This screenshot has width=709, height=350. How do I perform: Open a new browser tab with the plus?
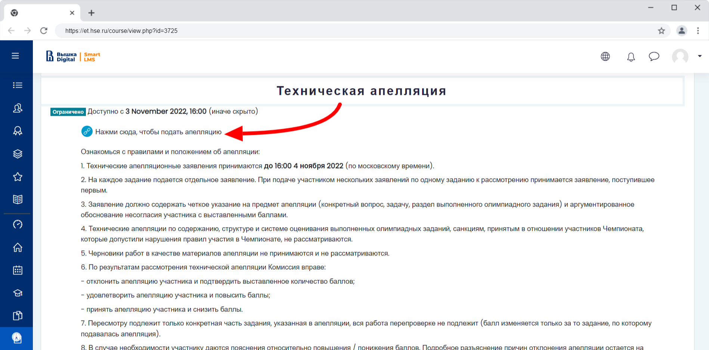click(92, 13)
